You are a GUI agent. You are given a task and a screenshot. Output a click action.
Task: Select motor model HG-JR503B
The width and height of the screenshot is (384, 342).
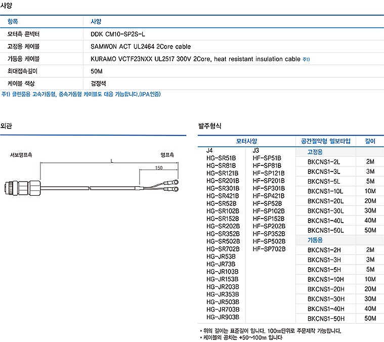coord(223,302)
